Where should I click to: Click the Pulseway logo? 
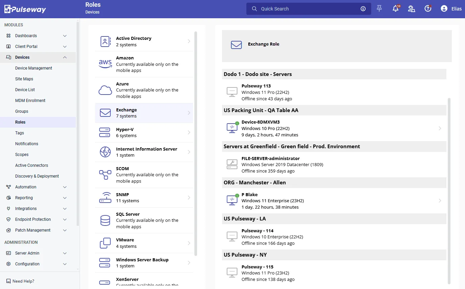(x=25, y=9)
